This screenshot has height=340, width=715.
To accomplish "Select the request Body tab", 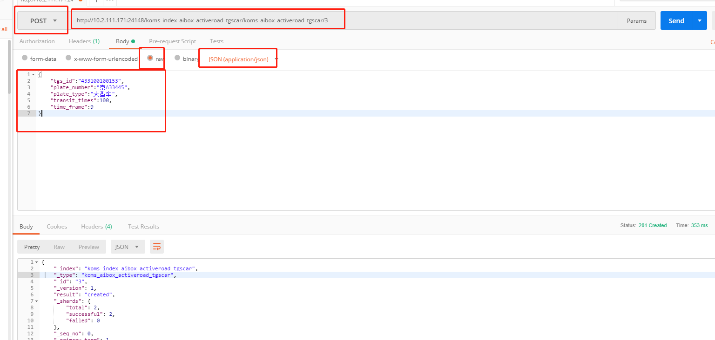I will (x=125, y=41).
